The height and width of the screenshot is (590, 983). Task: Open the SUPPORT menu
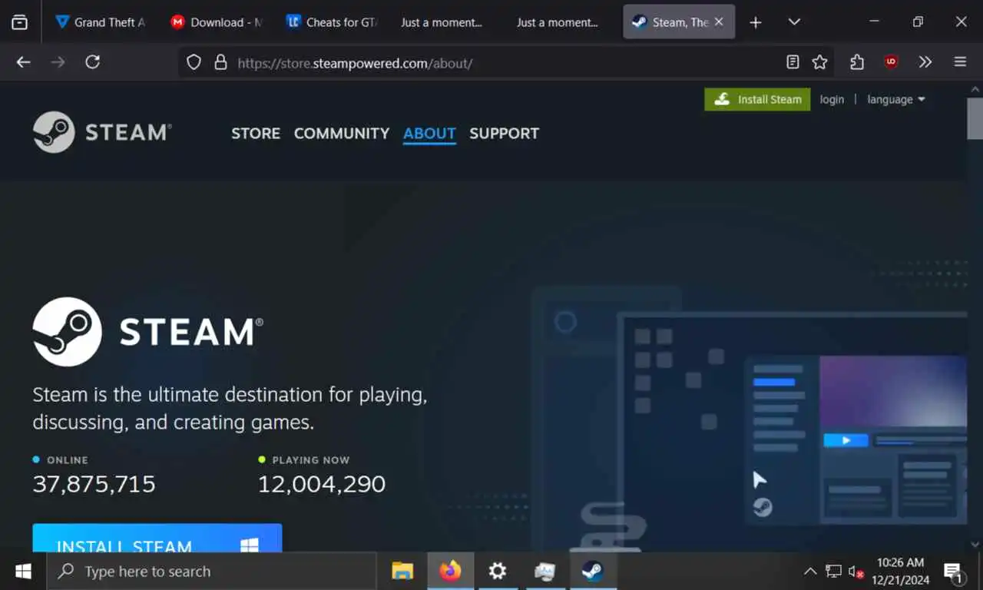click(x=504, y=133)
